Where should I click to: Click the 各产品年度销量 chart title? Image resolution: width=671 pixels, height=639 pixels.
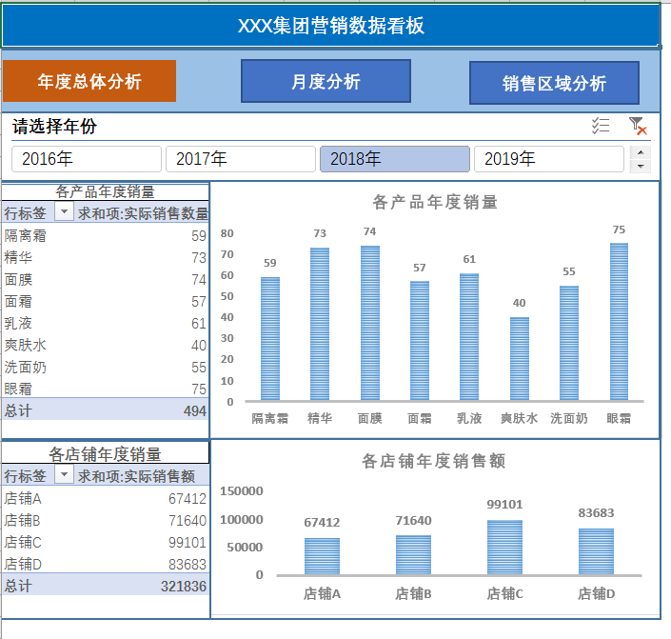[435, 202]
